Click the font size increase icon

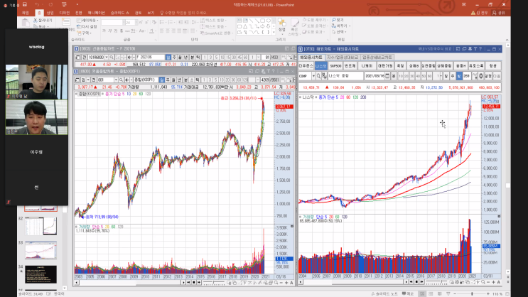[141, 22]
